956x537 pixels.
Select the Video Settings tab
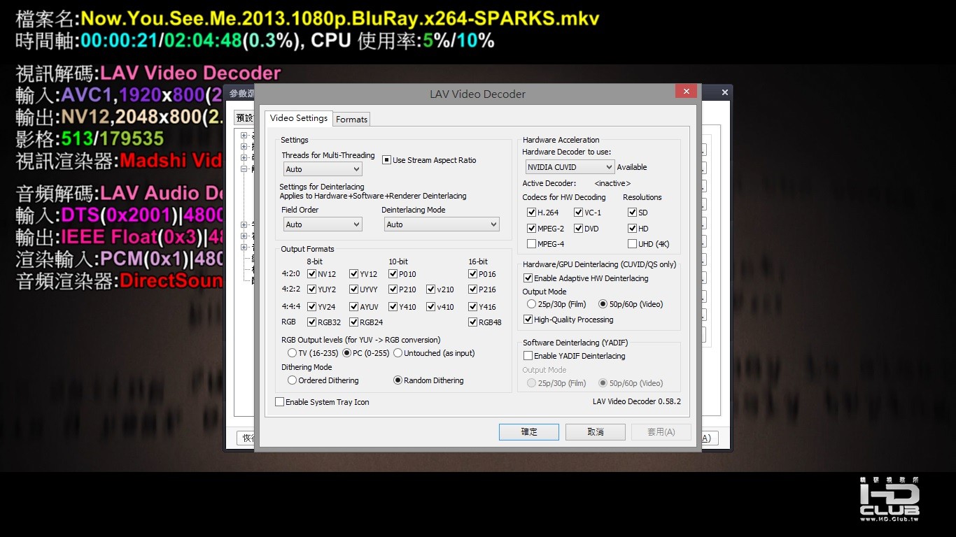(298, 118)
